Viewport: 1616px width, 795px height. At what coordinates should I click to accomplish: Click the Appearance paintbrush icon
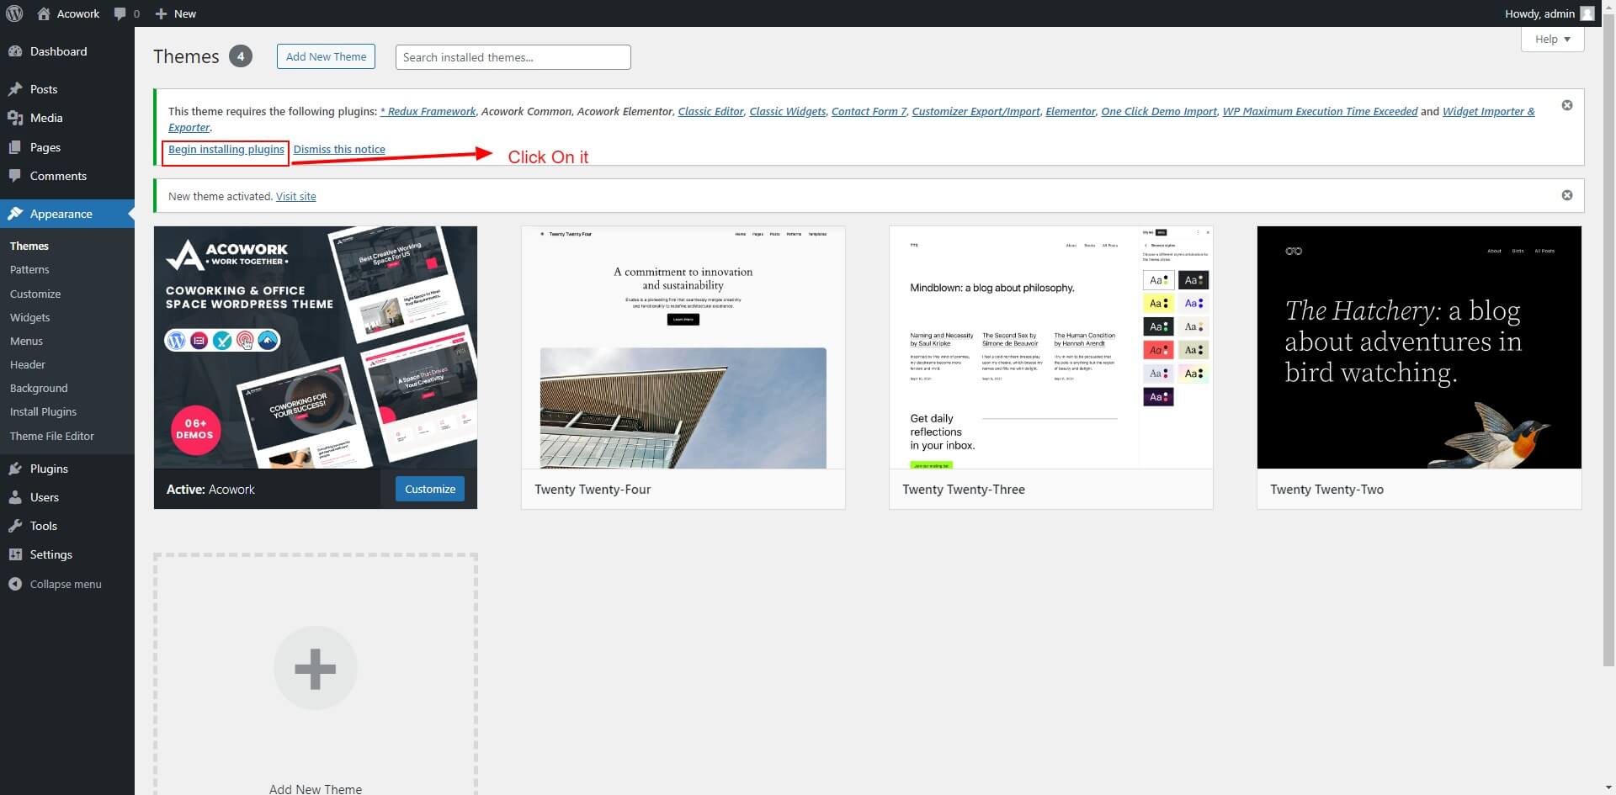click(15, 214)
